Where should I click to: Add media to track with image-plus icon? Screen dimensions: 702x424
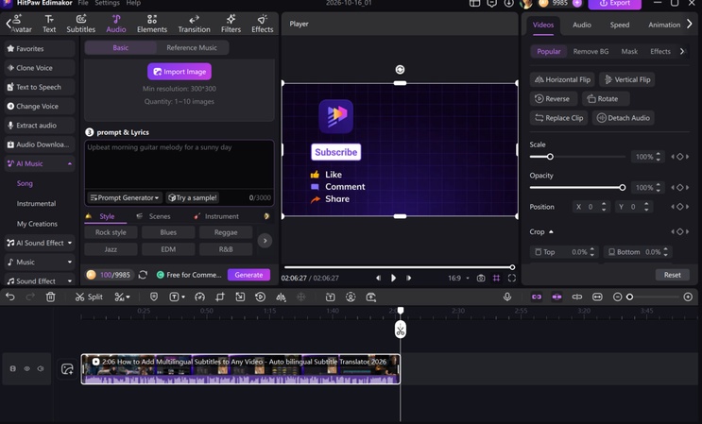tap(67, 369)
